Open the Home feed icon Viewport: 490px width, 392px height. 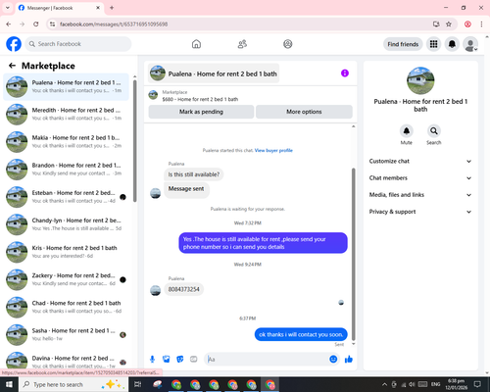click(196, 44)
